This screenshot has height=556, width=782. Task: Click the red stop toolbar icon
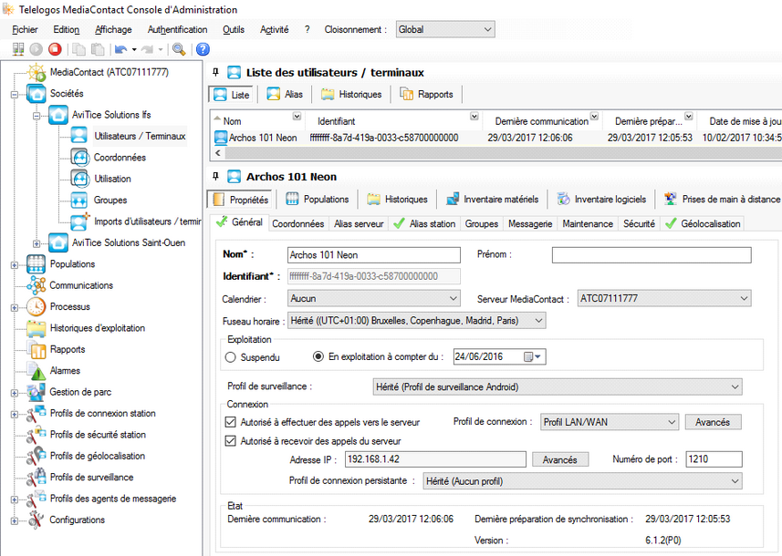tap(55, 49)
